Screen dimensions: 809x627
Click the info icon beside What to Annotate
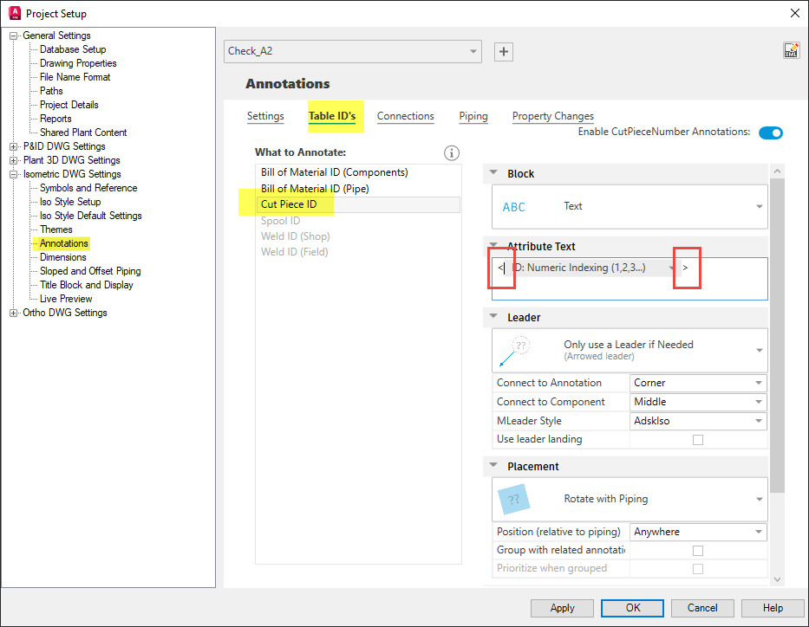click(x=451, y=152)
